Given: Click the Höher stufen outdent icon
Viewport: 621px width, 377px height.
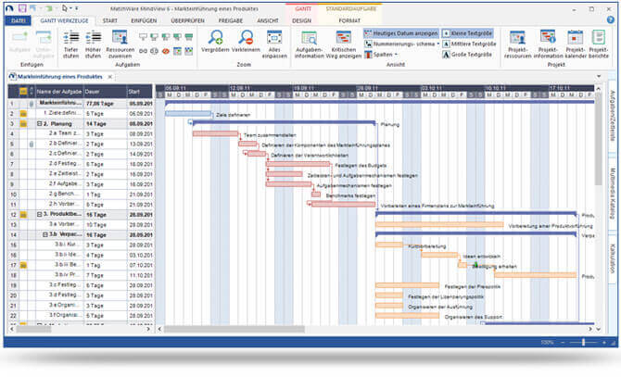Looking at the screenshot, I should click(x=94, y=38).
